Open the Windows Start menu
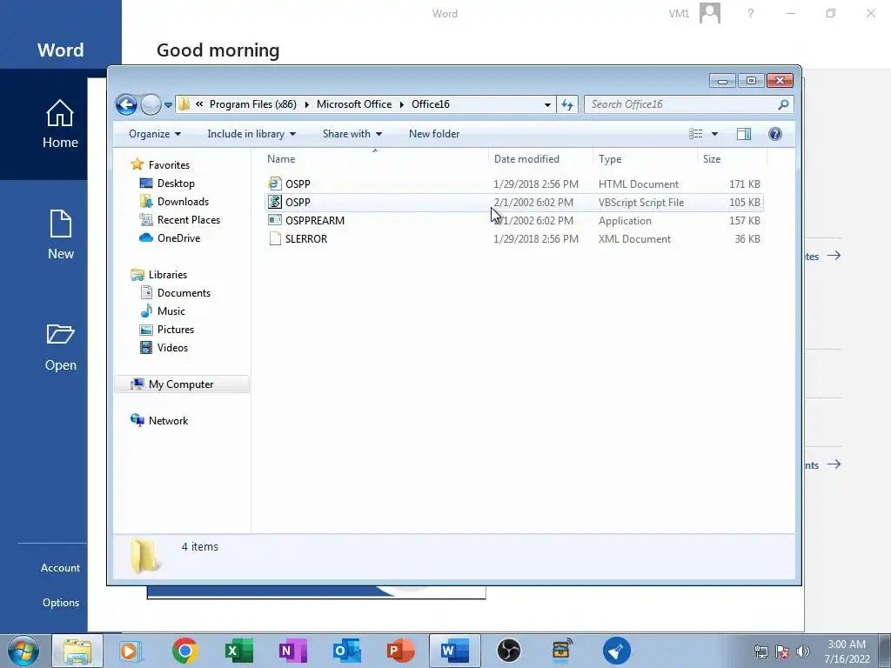The width and height of the screenshot is (891, 668). click(x=23, y=651)
